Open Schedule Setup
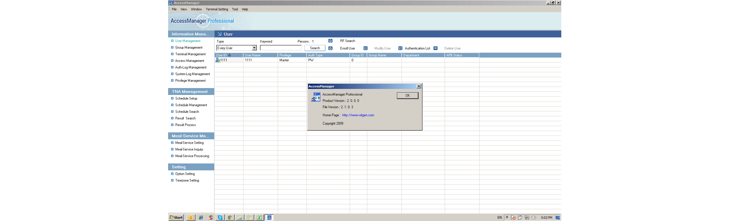The width and height of the screenshot is (734, 221). [x=186, y=98]
